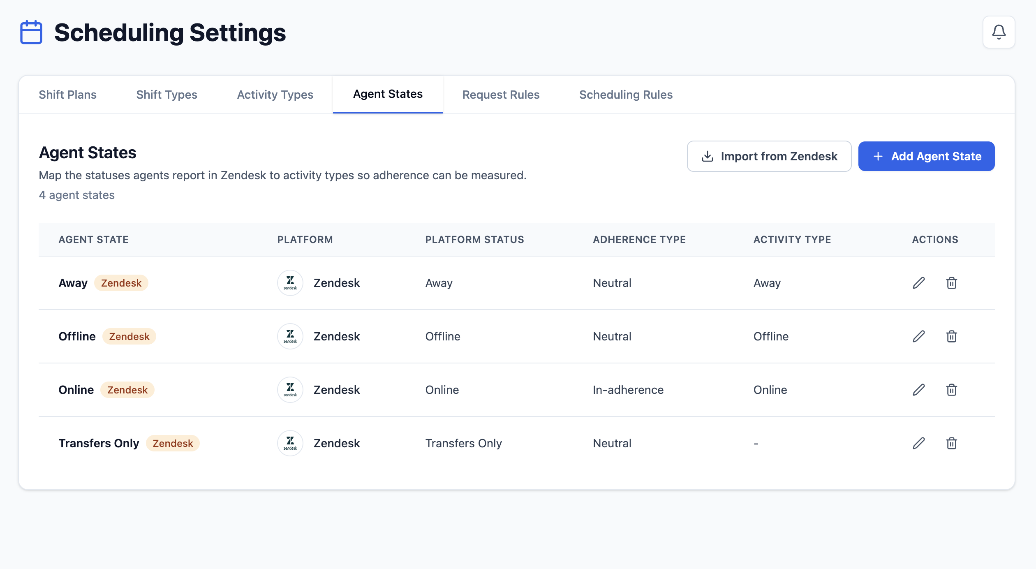Click the Actions column header
The height and width of the screenshot is (569, 1036).
(935, 240)
